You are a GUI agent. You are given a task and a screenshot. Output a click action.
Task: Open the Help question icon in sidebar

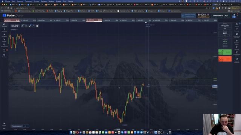[x=4, y=55]
